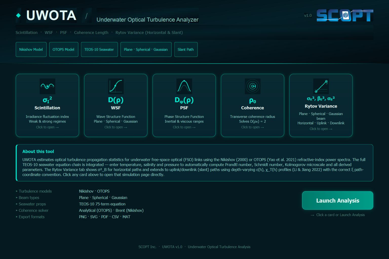Screen dimensions: 389x259
Task: Click the WSF curve graph icon
Action: click(116, 86)
